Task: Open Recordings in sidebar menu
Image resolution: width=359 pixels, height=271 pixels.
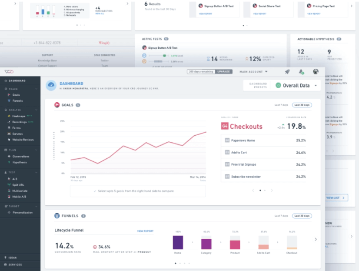Action: coord(20,122)
